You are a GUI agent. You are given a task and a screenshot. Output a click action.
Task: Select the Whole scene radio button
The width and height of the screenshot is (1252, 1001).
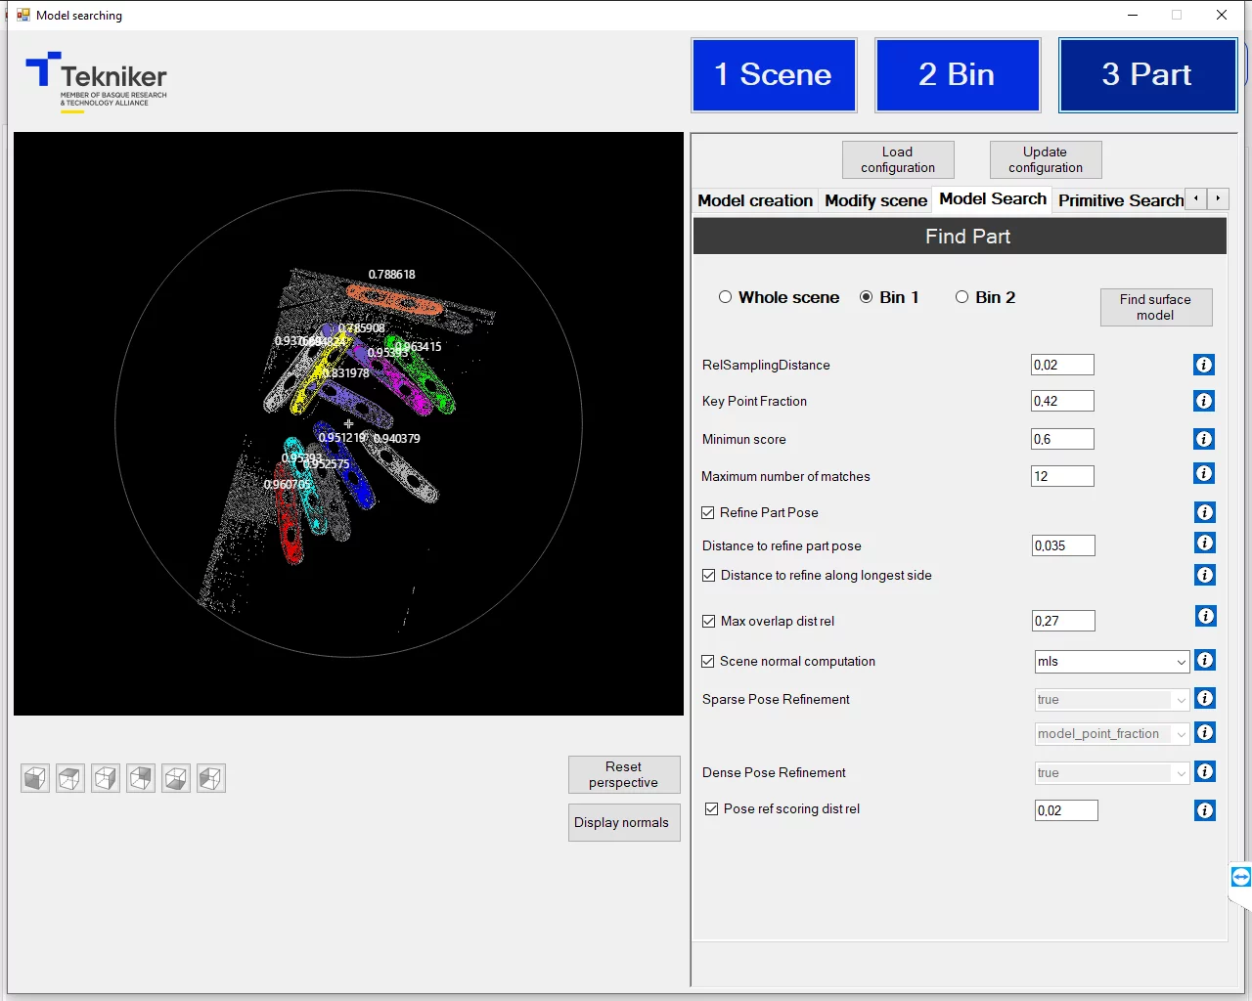point(725,297)
